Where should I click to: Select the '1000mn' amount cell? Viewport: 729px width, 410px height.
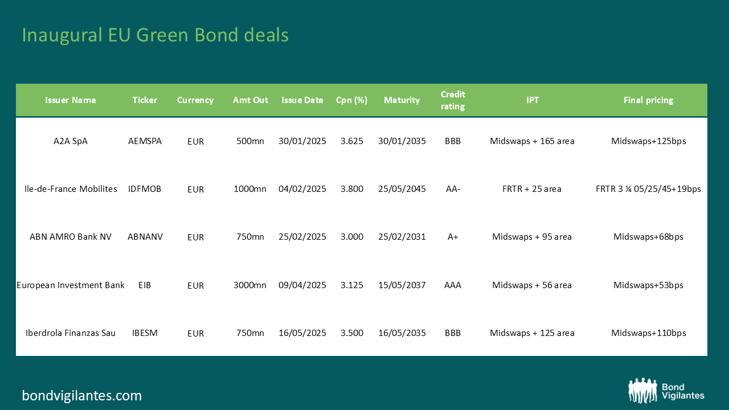click(250, 189)
